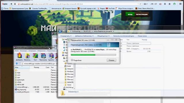This screenshot has height=103, width=184.
Task: Reload the page in the browser
Action: [140, 4]
